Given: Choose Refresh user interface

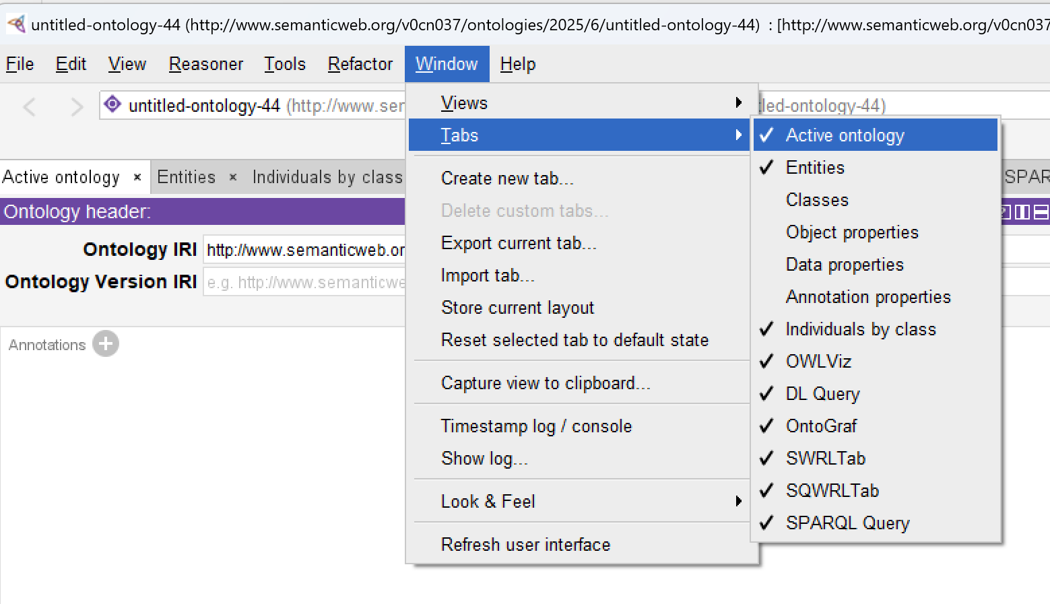Looking at the screenshot, I should tap(580, 544).
